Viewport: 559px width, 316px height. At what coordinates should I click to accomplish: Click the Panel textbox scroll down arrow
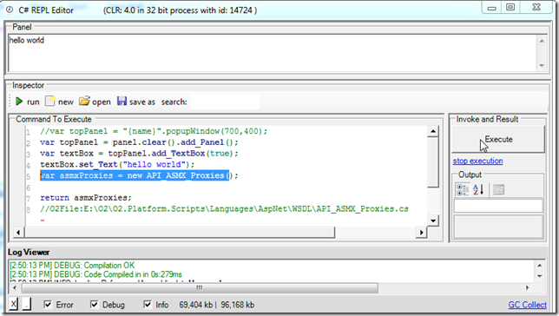(542, 66)
